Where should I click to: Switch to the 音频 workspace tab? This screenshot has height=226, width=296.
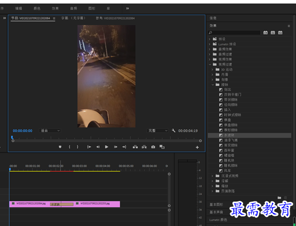(x=73, y=9)
